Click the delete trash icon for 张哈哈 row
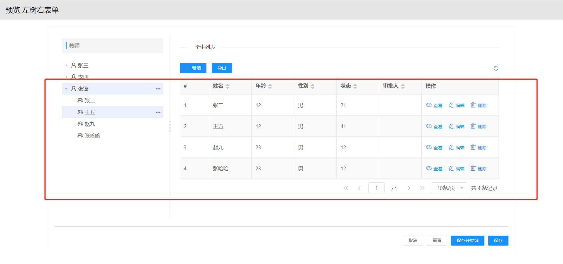Screen dimensions: 563x264 [473, 168]
